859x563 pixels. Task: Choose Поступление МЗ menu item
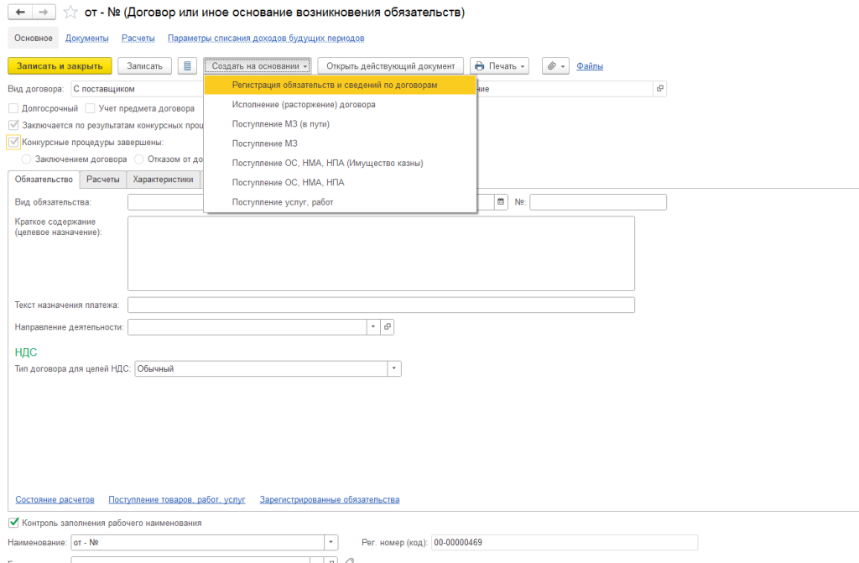coord(340,143)
